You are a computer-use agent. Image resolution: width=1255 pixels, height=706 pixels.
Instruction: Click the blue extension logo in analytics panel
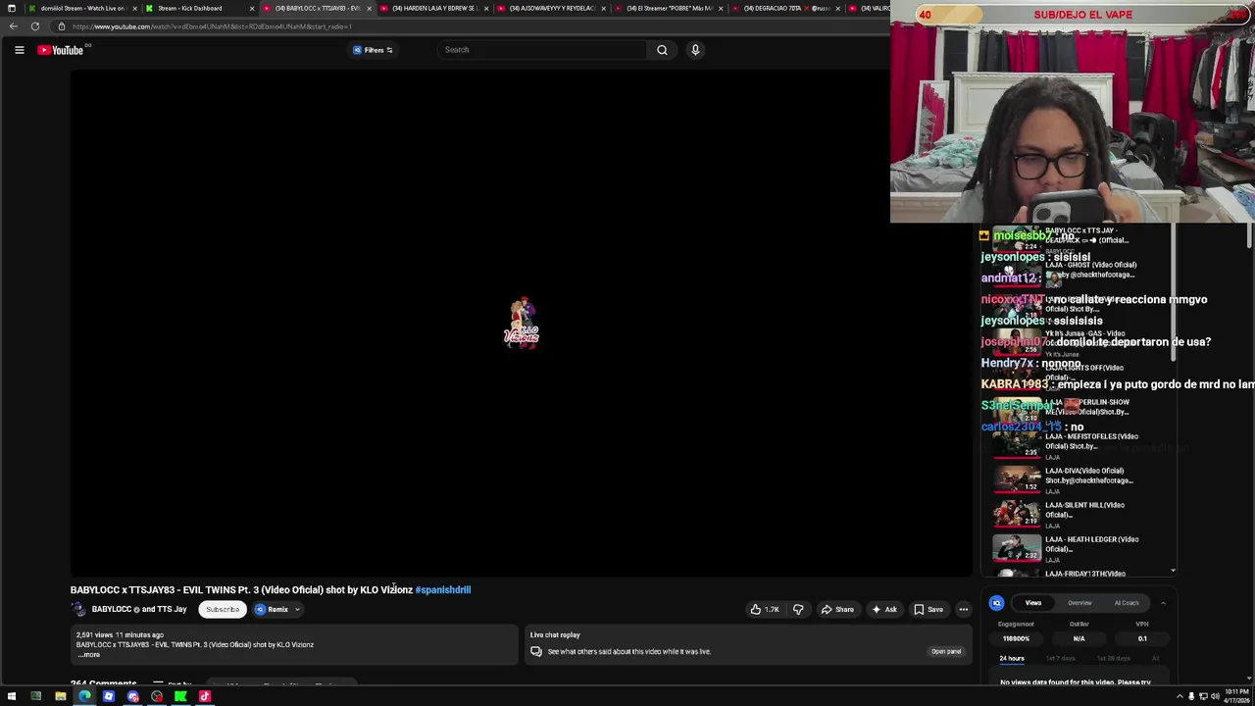[x=996, y=603]
